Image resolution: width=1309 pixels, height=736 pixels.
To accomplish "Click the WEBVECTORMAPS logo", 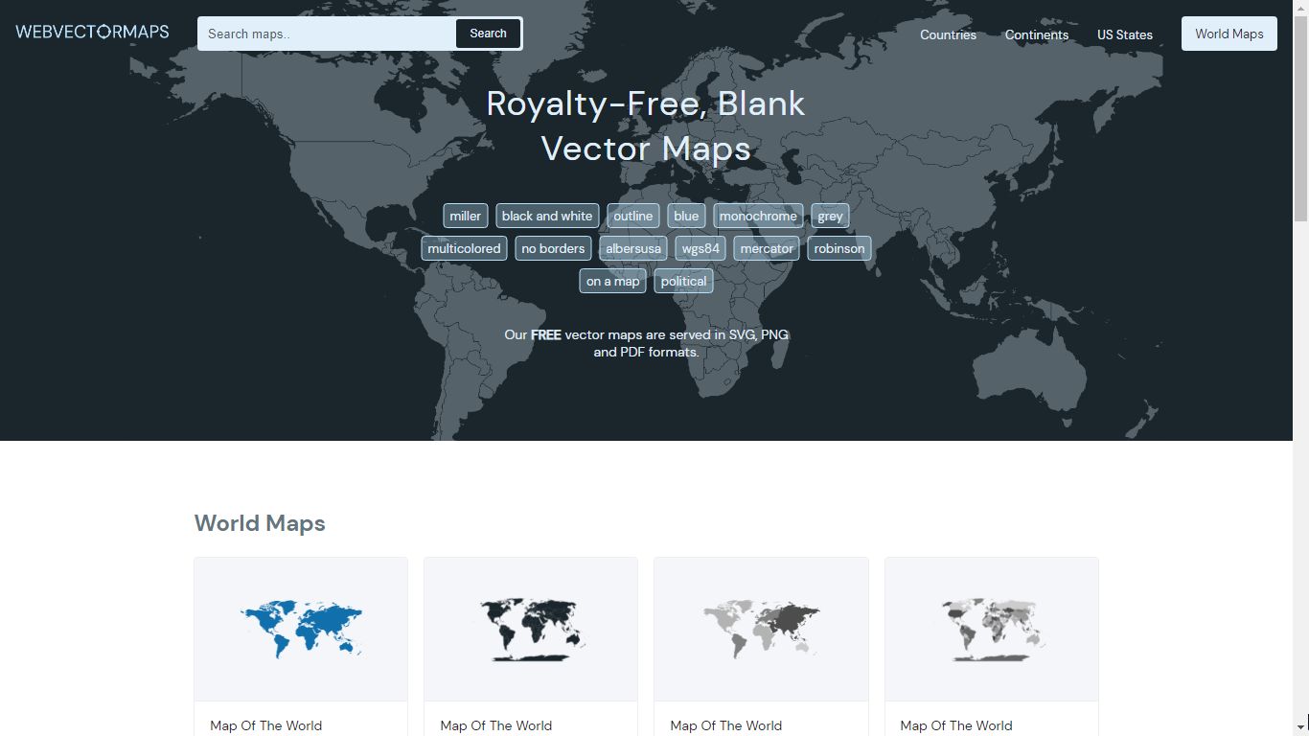I will point(91,31).
